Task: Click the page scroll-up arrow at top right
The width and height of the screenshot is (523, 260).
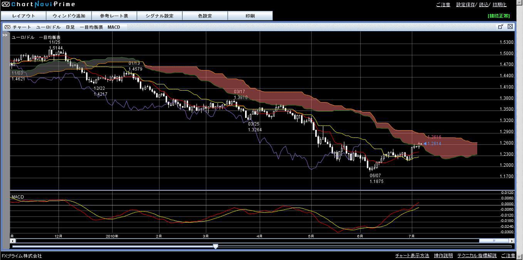Action: pos(519,3)
